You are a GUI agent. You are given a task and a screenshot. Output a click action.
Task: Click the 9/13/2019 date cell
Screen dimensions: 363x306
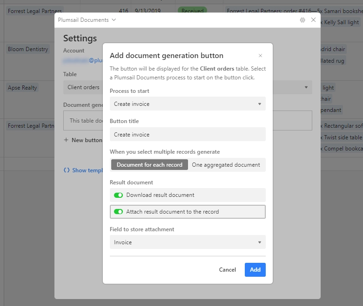click(148, 11)
